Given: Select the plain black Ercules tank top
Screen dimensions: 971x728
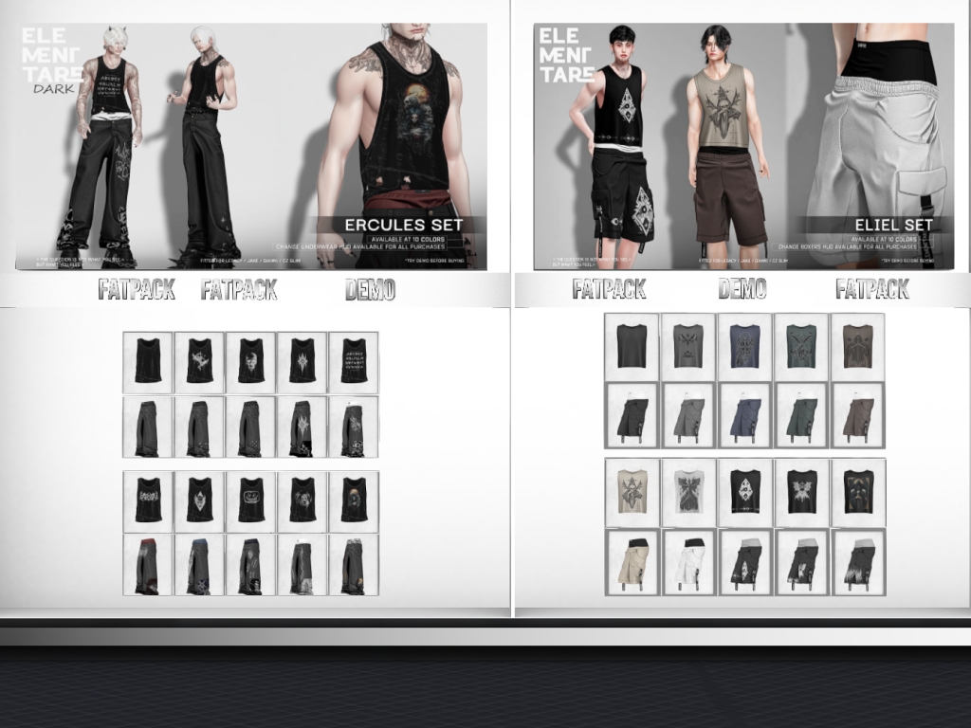Looking at the screenshot, I should [148, 362].
